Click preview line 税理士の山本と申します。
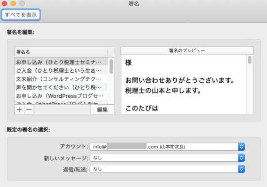Screen dimensions: 267x187 [163, 91]
